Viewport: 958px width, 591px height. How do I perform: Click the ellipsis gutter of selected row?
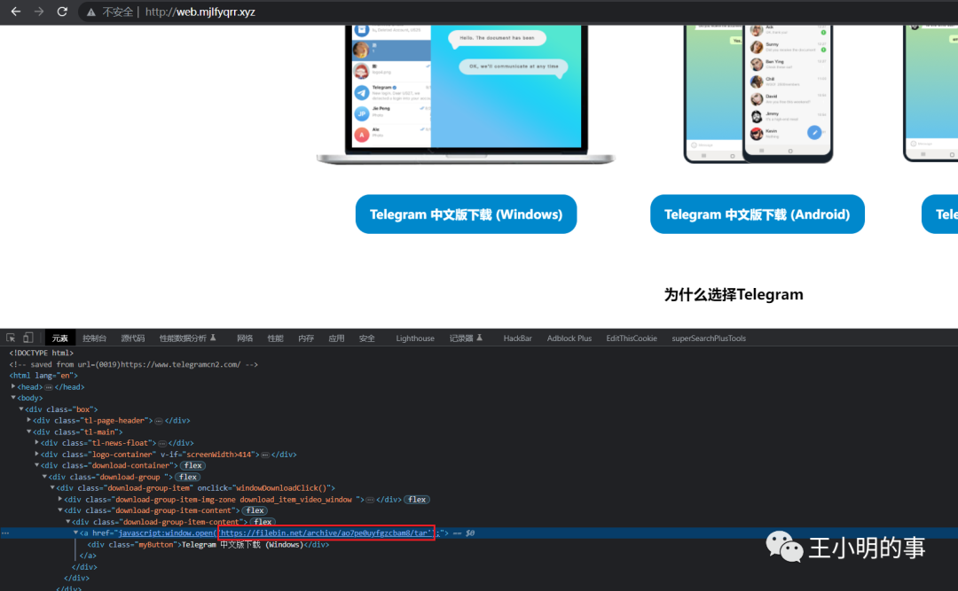(5, 533)
